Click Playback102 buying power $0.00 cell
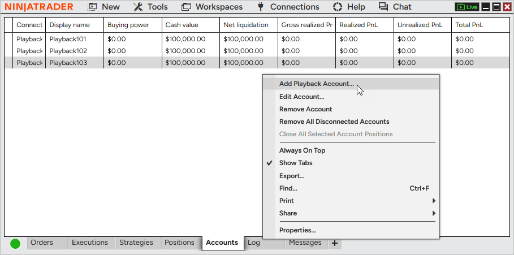 click(133, 51)
